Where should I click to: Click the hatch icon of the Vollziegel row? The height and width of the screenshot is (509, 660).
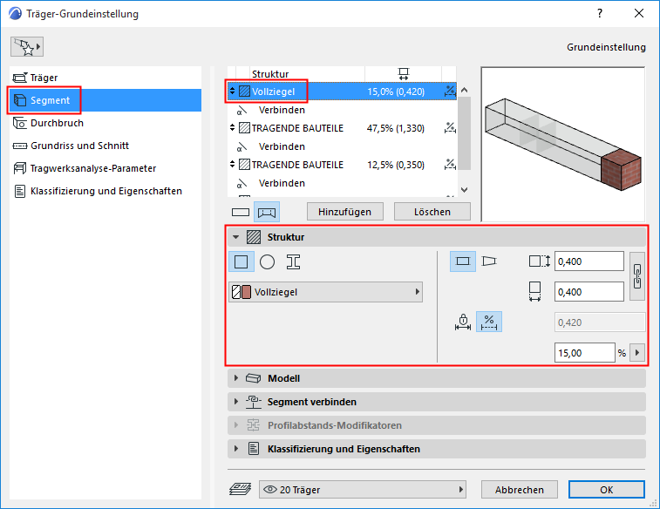[x=244, y=92]
